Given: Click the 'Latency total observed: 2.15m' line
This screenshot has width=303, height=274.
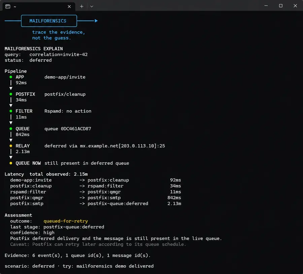Looking at the screenshot, I should 46,174.
